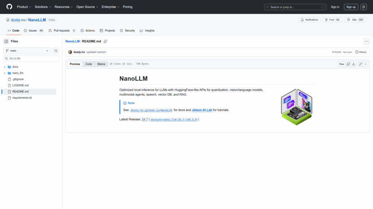The height and width of the screenshot is (209, 373).
Task: Collapse the Files side panel
Action: 6,41
